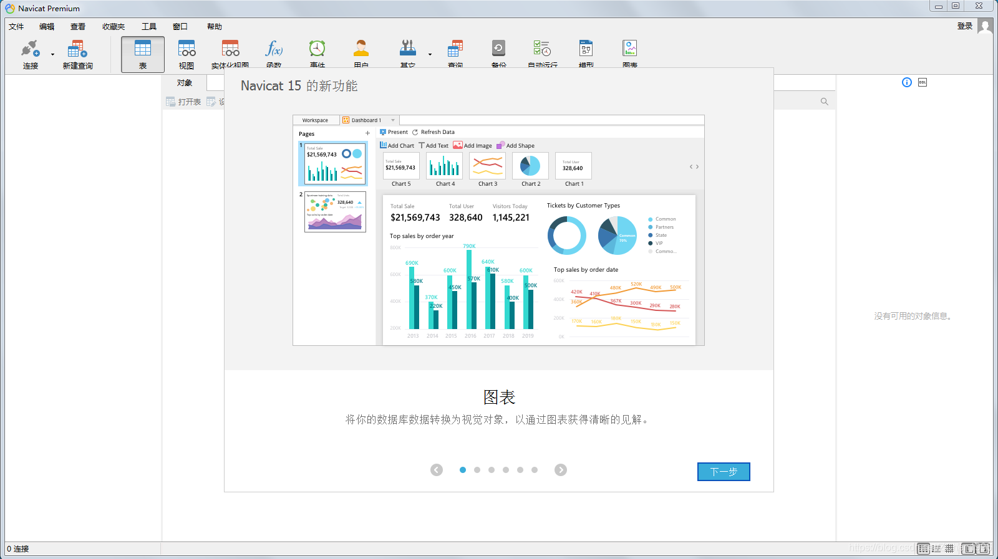Select the third page indicator dot
This screenshot has width=998, height=559.
tap(492, 470)
